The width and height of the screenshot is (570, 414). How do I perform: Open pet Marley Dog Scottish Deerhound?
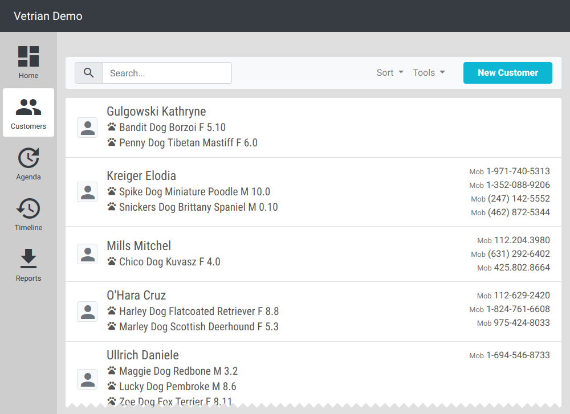click(198, 327)
